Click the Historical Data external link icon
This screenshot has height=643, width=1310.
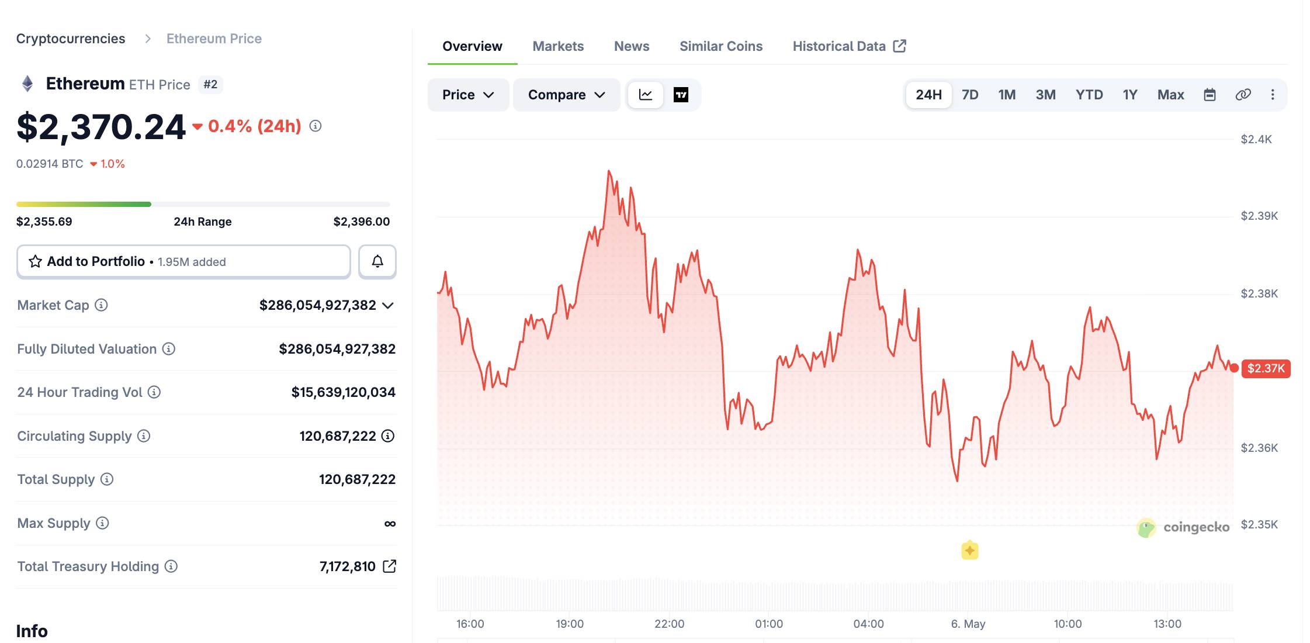pos(900,46)
